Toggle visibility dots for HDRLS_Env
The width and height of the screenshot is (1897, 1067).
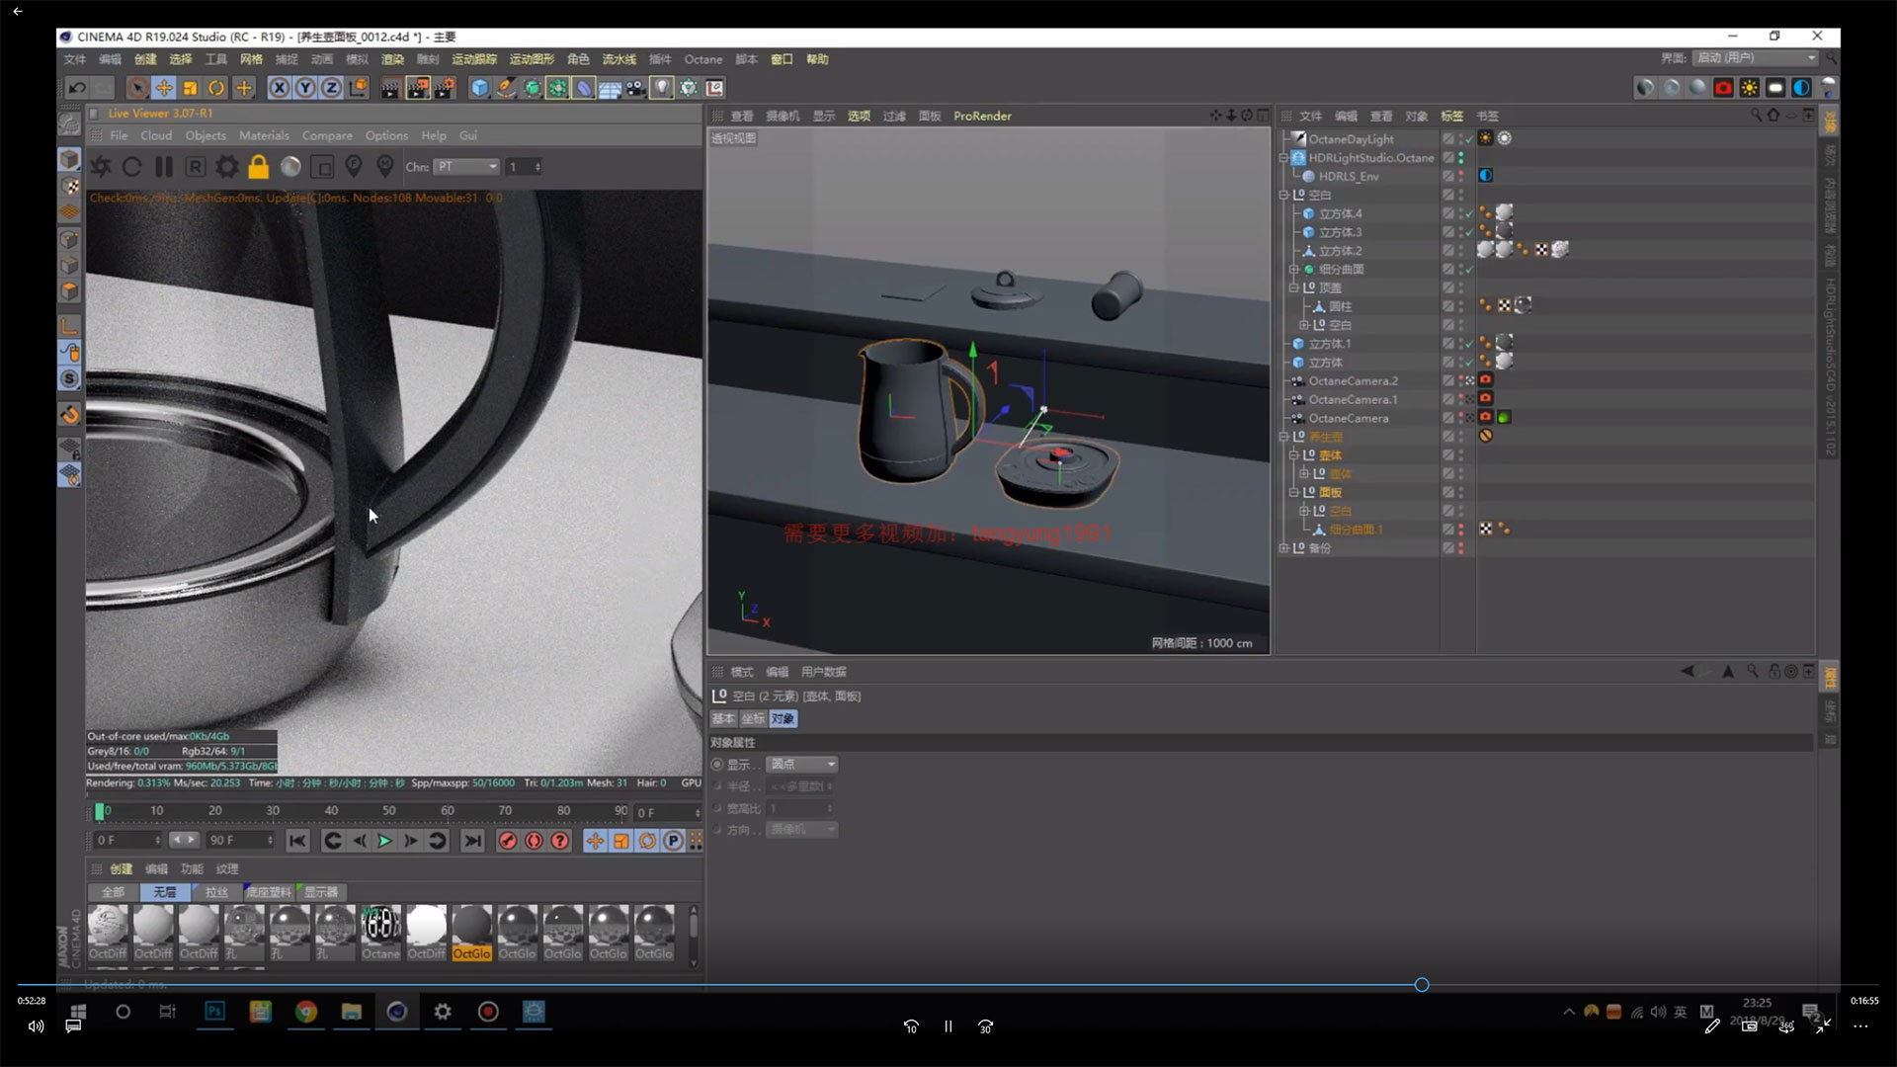point(1461,176)
